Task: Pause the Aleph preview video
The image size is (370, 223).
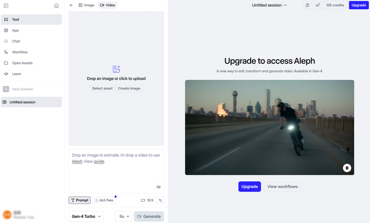Action: 347,168
